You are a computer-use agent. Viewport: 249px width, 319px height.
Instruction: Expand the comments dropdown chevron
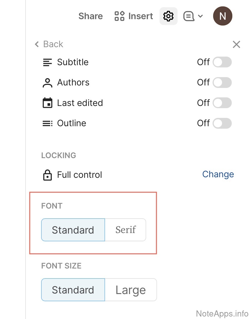tap(200, 16)
